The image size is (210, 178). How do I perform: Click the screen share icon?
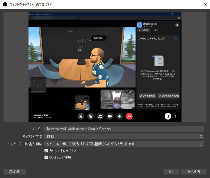pos(90,116)
